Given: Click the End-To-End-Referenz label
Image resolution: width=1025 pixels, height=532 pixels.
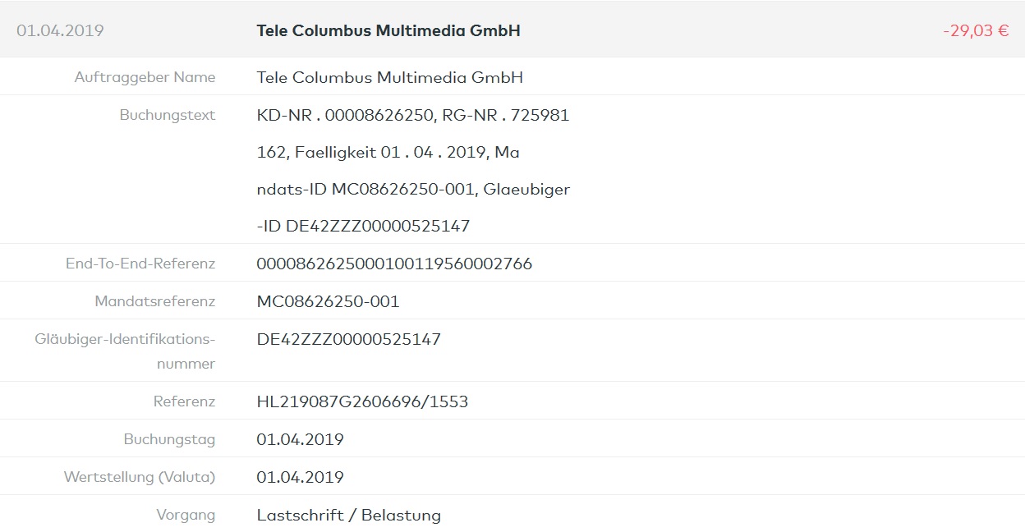Looking at the screenshot, I should pos(140,264).
